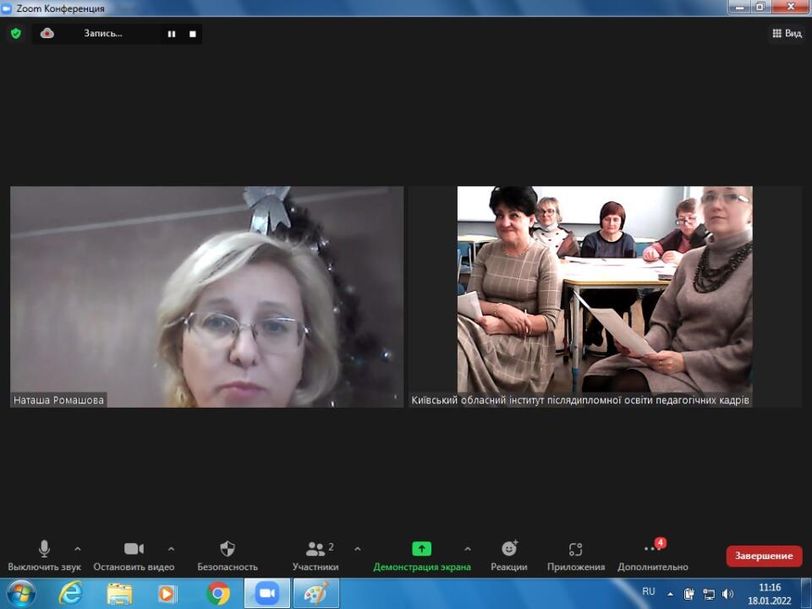812x609 pixels.
Task: Click the cloud recording indicator icon
Action: click(x=47, y=34)
